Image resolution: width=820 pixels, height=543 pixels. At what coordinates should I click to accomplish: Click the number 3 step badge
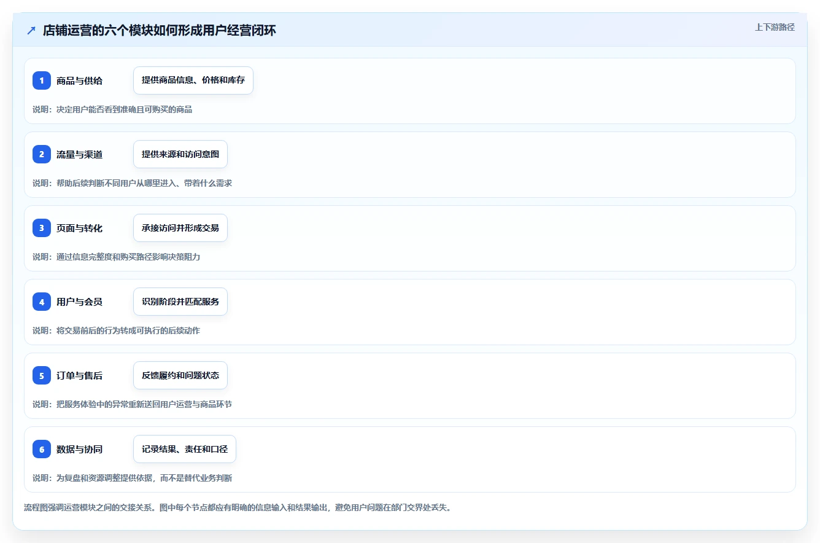click(x=42, y=228)
